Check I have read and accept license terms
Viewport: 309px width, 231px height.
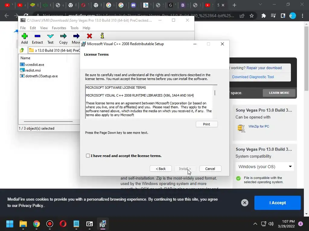tap(88, 156)
